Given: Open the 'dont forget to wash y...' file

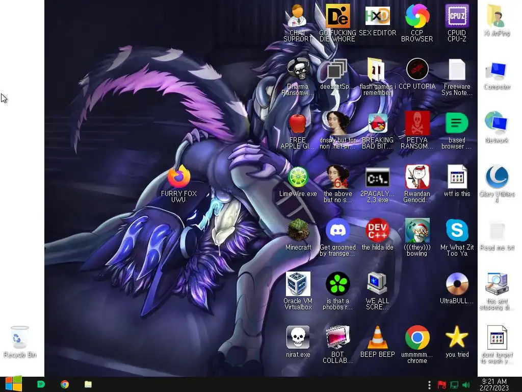Looking at the screenshot, I should point(497,345).
